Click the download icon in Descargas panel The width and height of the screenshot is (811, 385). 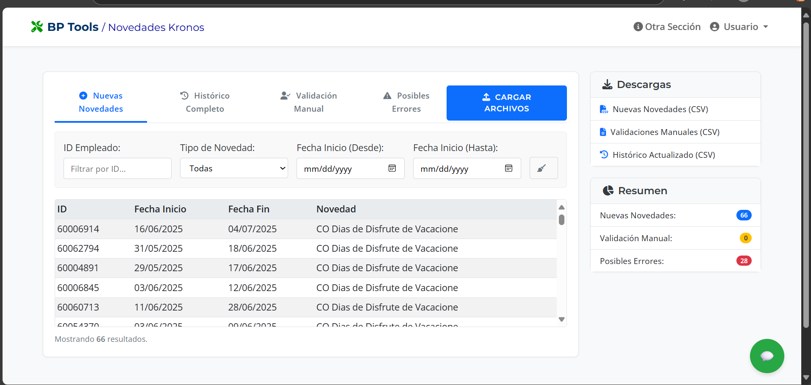pos(608,84)
